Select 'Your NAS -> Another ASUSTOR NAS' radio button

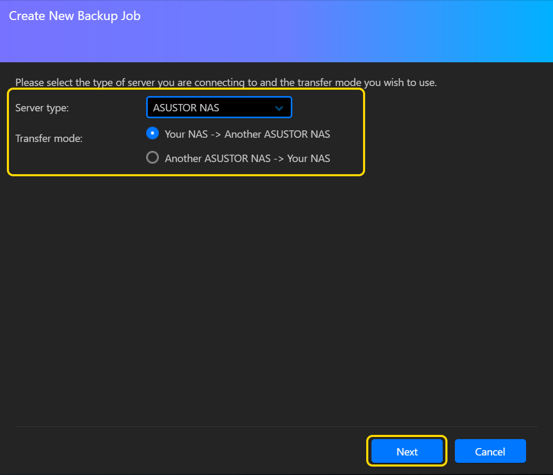tap(152, 134)
